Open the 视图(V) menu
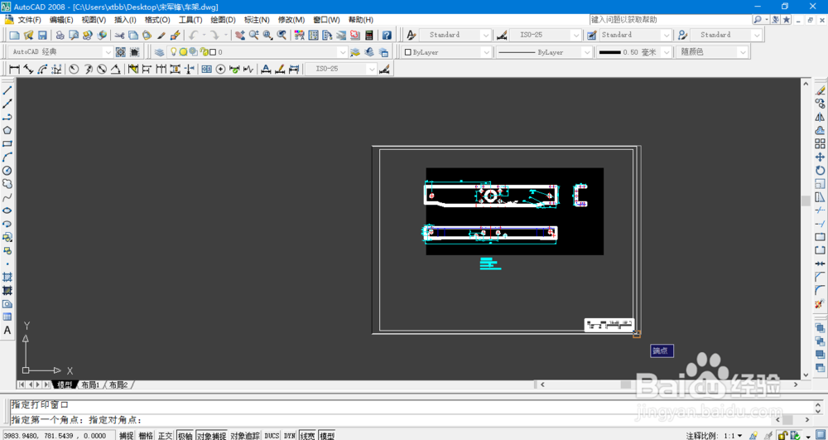The width and height of the screenshot is (828, 440). [x=94, y=20]
